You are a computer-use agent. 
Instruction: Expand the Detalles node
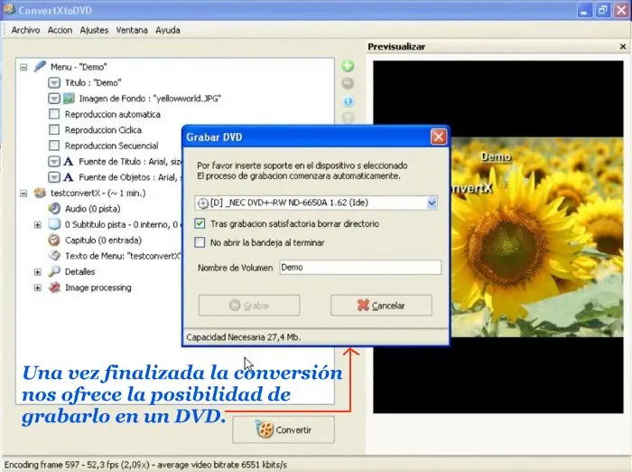38,272
